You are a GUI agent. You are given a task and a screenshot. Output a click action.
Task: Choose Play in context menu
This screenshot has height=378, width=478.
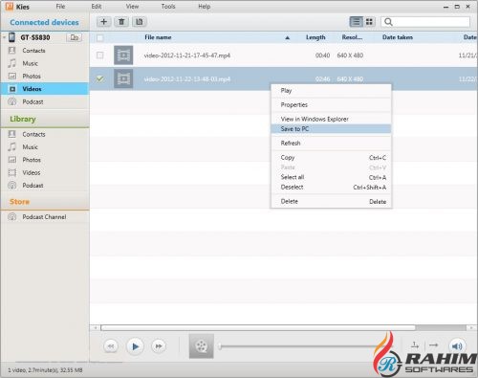[x=331, y=91]
